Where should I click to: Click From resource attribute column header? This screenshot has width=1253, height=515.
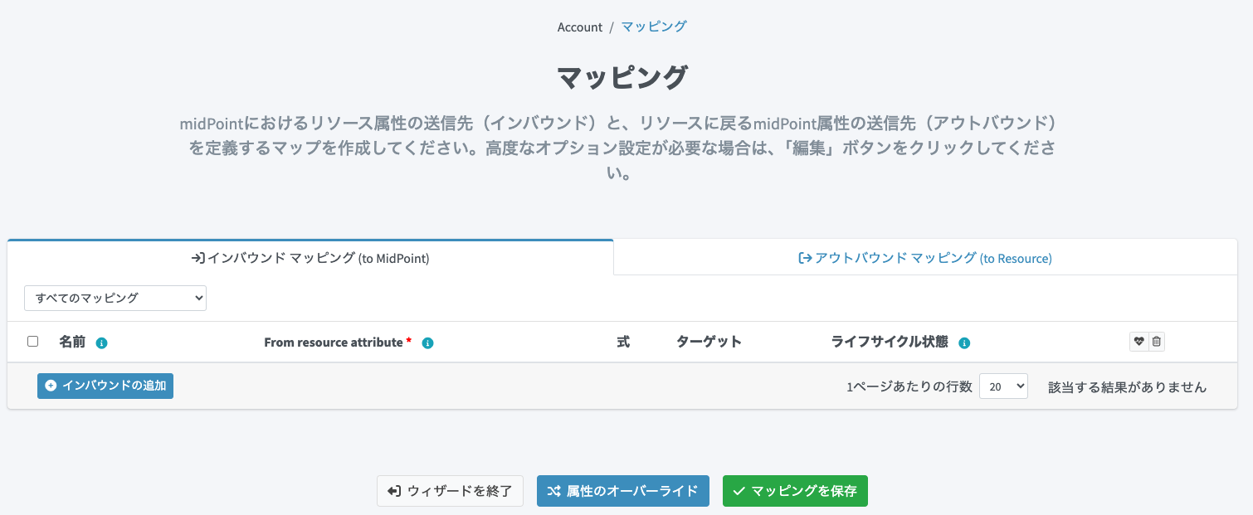pos(334,342)
